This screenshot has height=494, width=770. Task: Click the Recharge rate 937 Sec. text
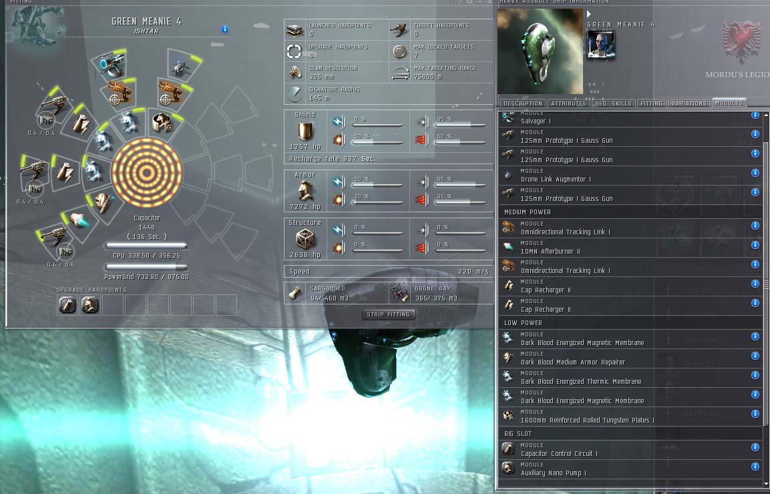332,159
